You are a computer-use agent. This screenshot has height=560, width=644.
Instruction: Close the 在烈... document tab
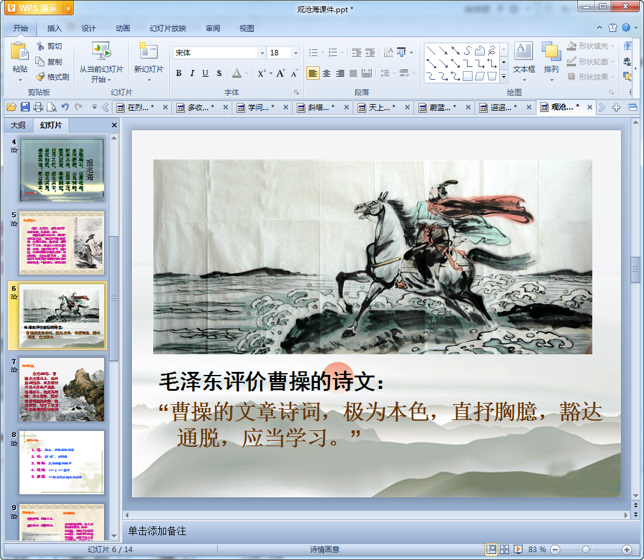coord(165,107)
